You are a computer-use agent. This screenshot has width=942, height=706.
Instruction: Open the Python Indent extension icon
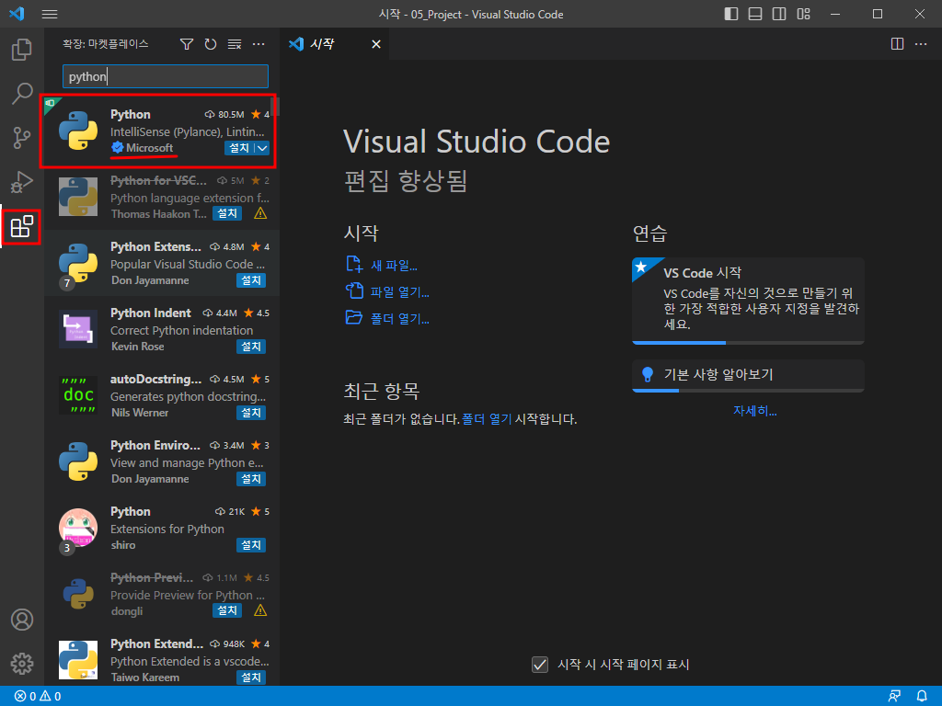point(78,329)
